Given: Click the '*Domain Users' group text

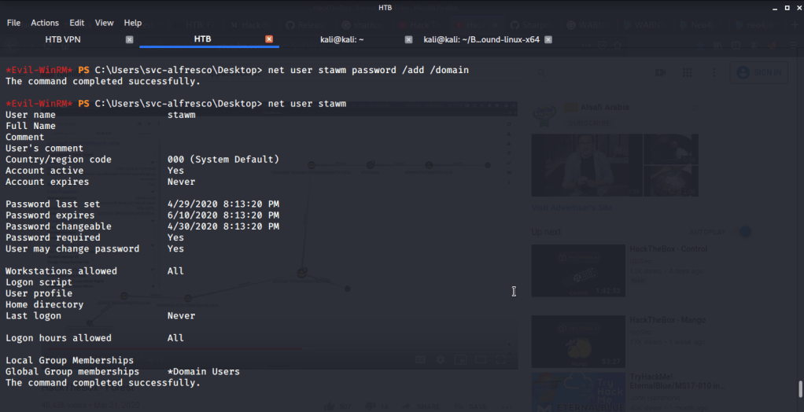Looking at the screenshot, I should [x=204, y=372].
